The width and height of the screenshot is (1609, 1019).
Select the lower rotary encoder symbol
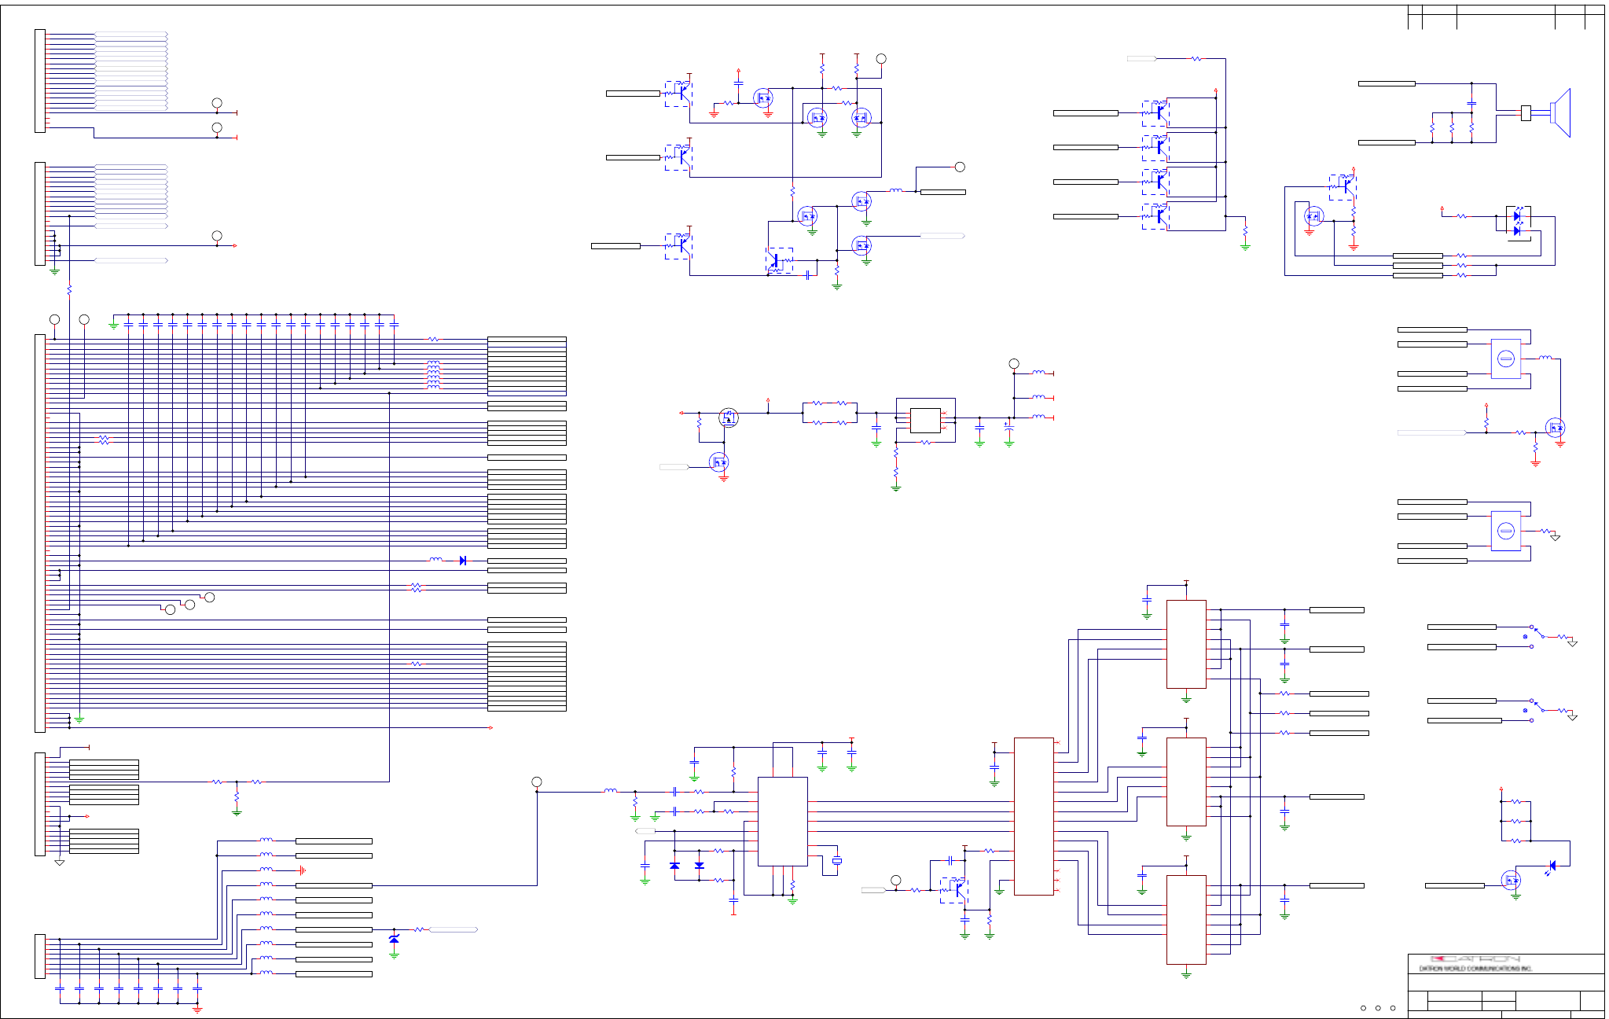(1506, 531)
